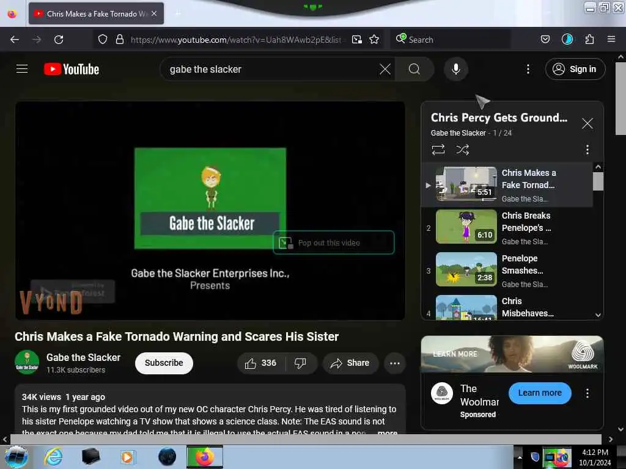Play Penelope Smashes playlist video

click(508, 271)
